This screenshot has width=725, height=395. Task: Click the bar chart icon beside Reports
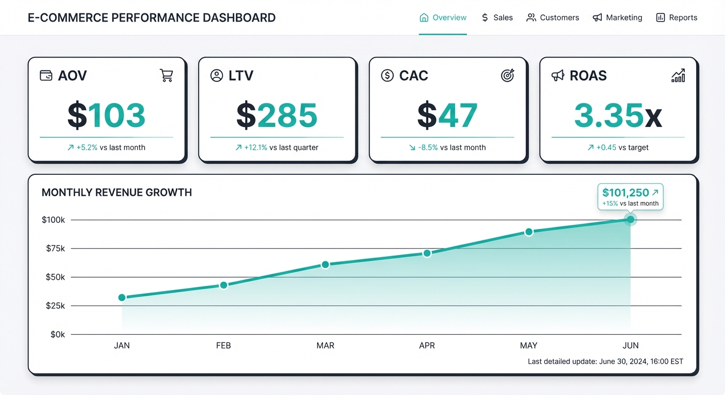coord(661,17)
